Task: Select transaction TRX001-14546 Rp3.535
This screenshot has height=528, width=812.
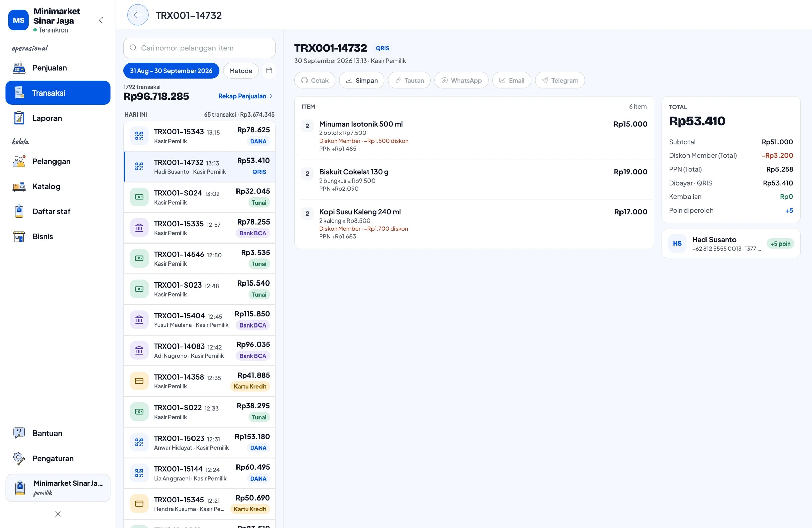Action: pyautogui.click(x=199, y=258)
